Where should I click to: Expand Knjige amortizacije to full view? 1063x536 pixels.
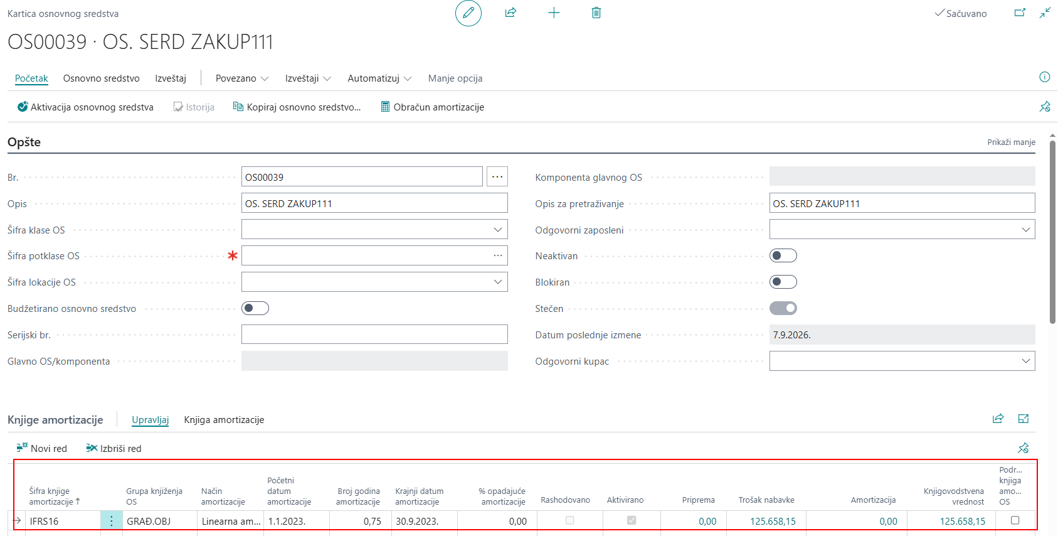coord(1023,419)
